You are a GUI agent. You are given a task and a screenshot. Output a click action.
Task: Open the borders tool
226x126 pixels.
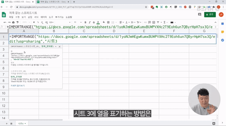click(108, 22)
